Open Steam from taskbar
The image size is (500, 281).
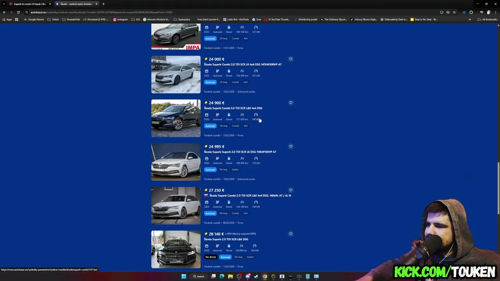[x=256, y=276]
